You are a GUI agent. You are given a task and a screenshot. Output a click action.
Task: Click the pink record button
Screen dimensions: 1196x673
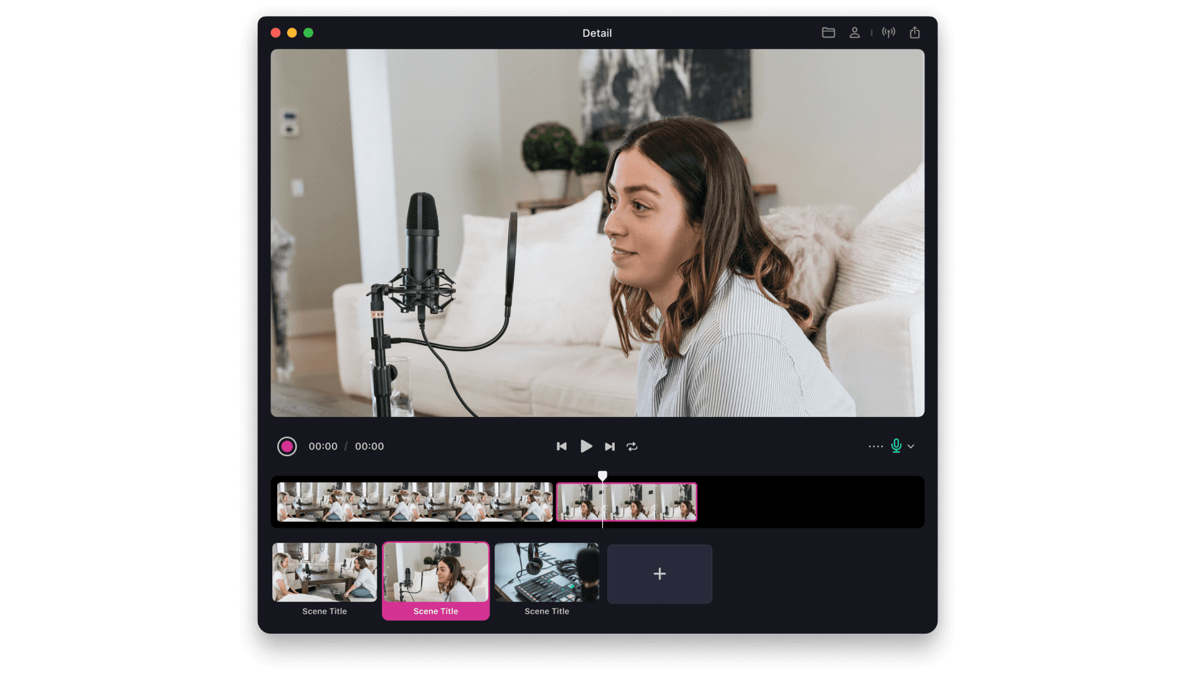[287, 446]
